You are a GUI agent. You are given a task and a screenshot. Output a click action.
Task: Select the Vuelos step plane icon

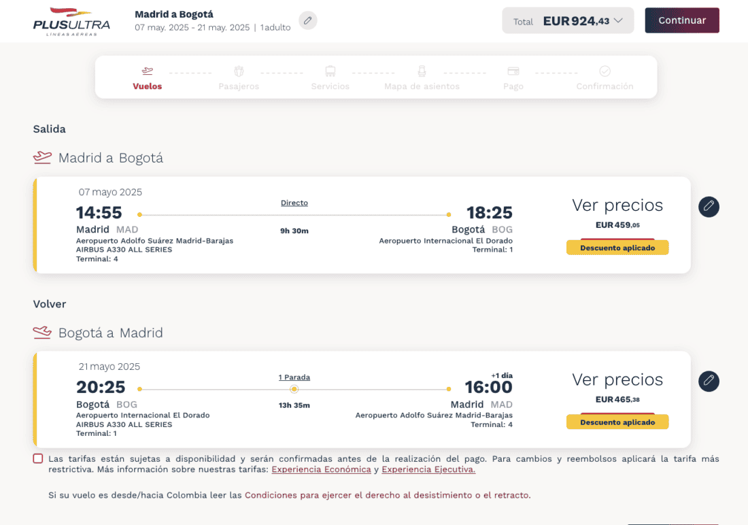pyautogui.click(x=148, y=71)
